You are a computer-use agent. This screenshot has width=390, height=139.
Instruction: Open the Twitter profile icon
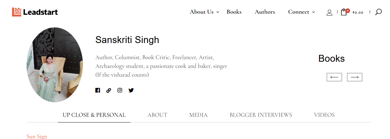(x=131, y=90)
